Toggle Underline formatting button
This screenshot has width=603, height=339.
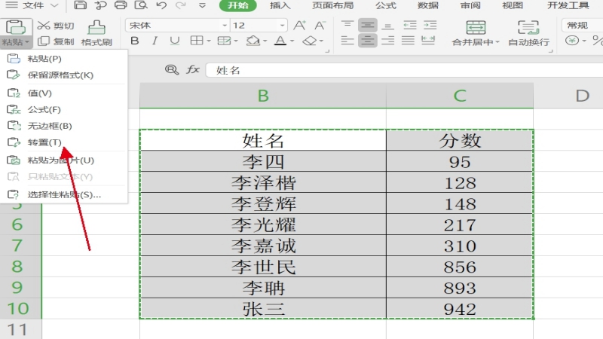click(x=175, y=41)
